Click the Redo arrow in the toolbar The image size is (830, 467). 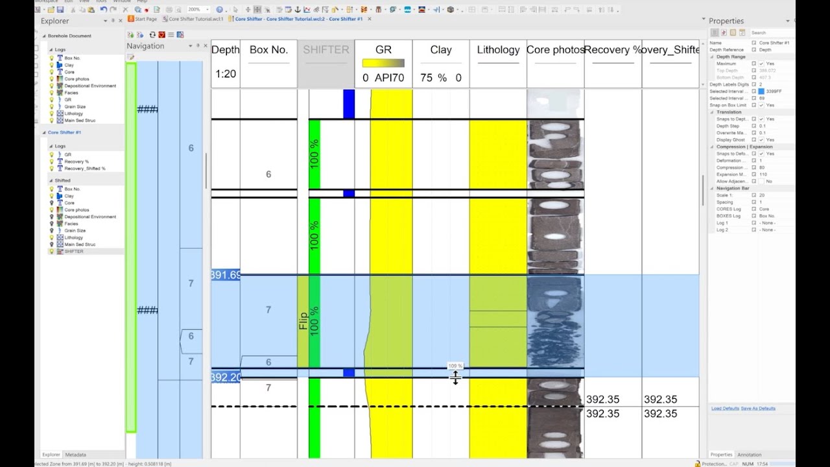[113, 10]
